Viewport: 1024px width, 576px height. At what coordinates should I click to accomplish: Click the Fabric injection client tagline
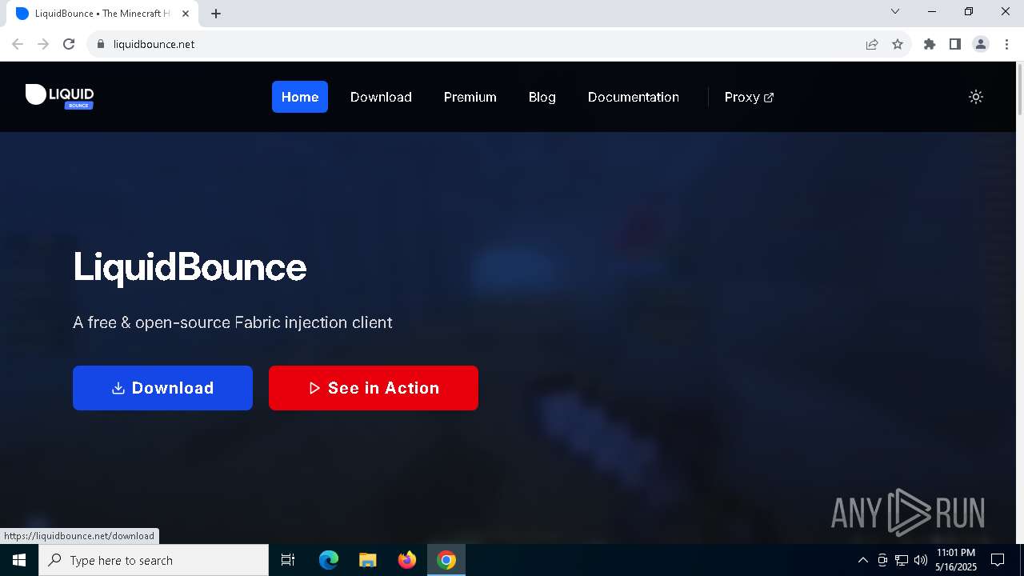pos(233,322)
